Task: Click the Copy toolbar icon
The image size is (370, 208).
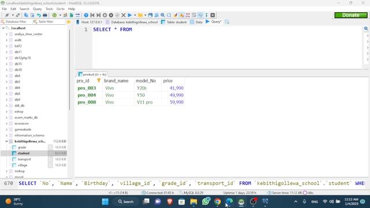Action: 26,15
